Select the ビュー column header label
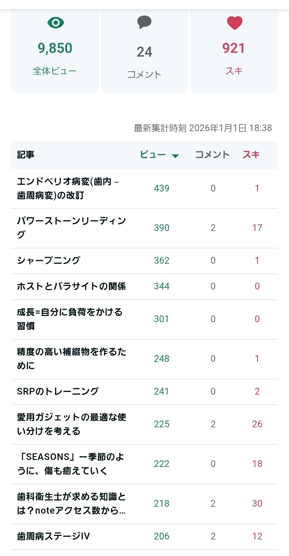The width and height of the screenshot is (289, 556). point(153,154)
